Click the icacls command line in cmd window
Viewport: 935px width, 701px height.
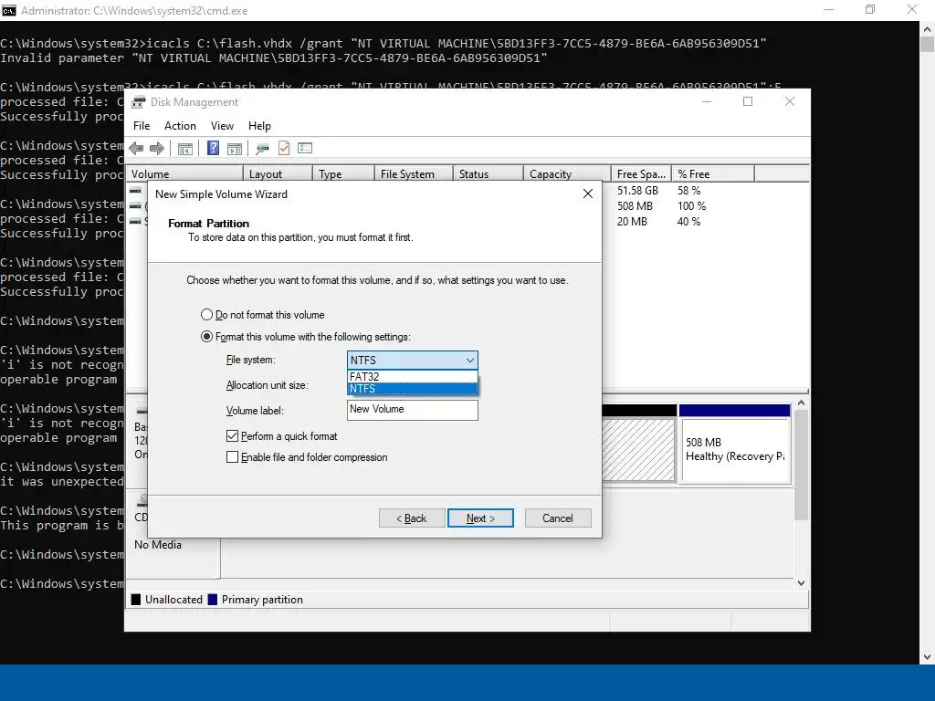(x=383, y=44)
